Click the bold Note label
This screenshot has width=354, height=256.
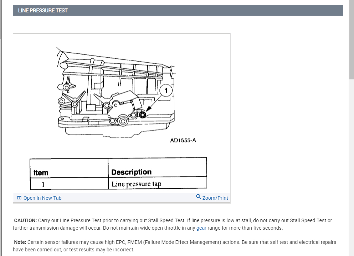click(20, 242)
